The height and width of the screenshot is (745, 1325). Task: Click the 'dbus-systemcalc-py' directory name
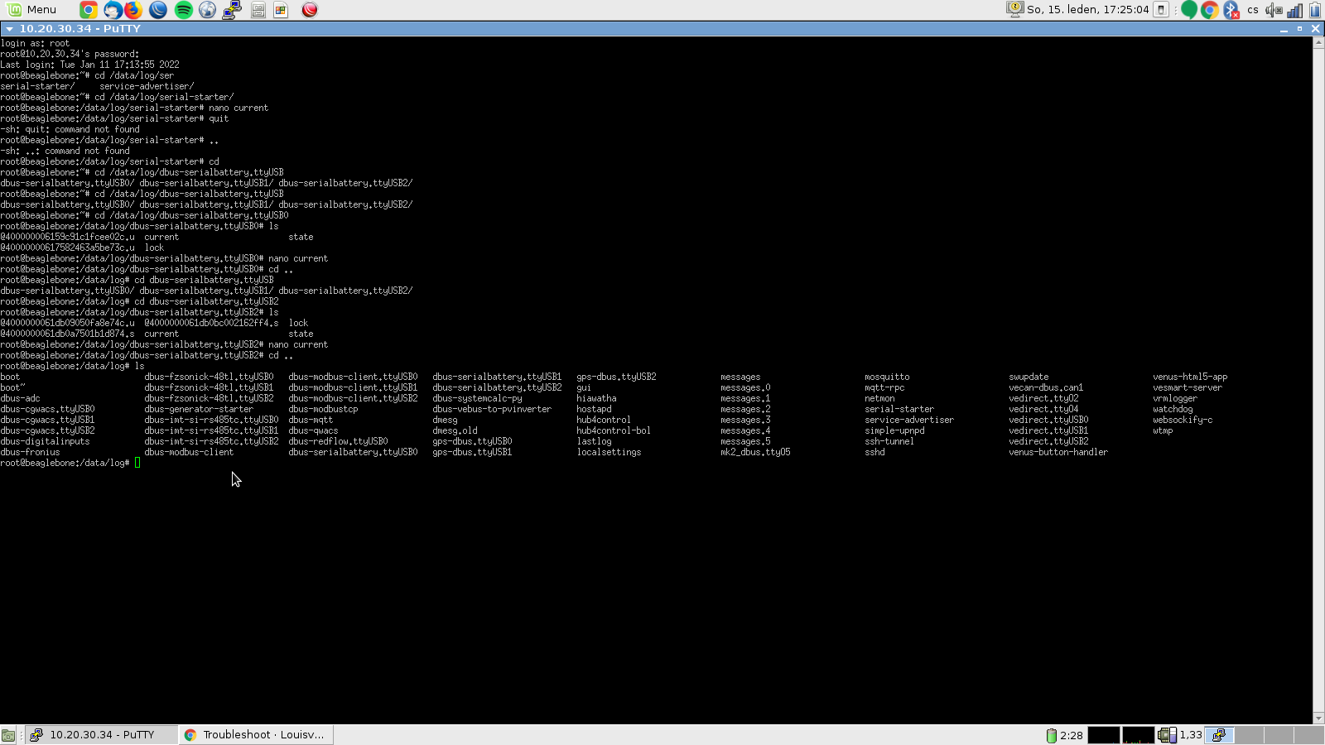coord(477,398)
